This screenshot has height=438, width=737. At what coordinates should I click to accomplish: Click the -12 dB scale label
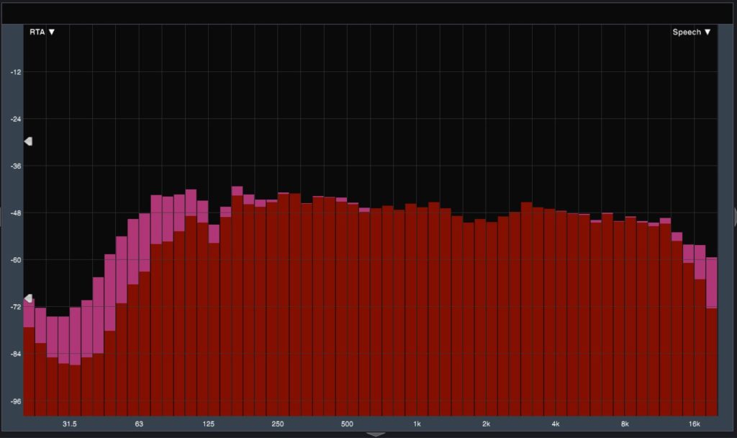[x=16, y=72]
